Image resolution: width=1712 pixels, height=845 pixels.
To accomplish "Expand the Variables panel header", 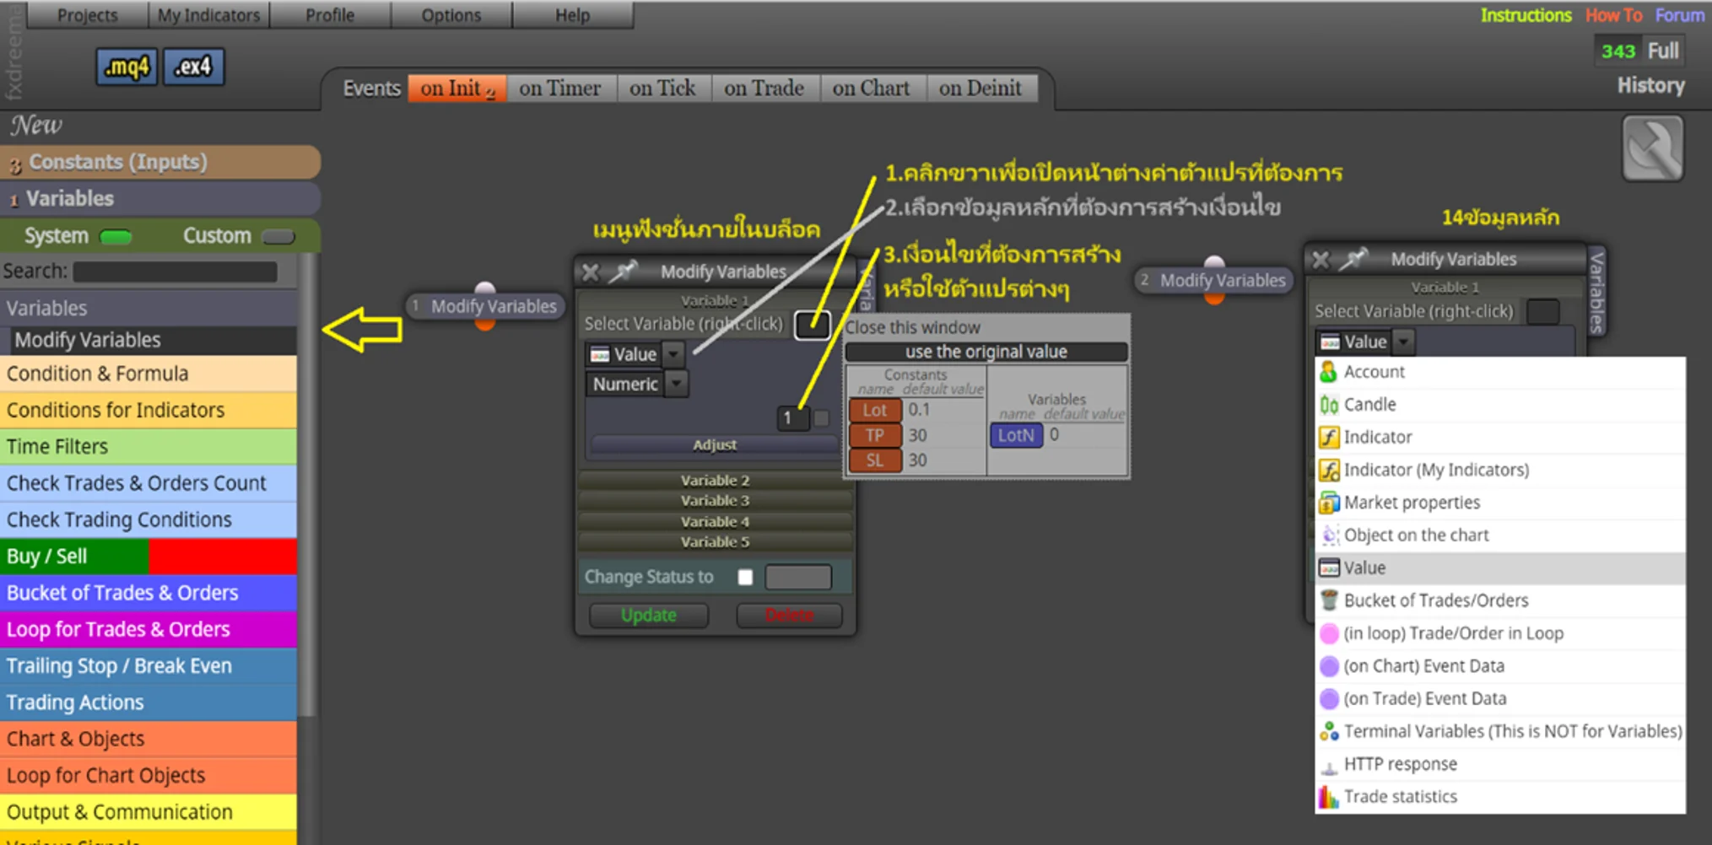I will click(160, 199).
